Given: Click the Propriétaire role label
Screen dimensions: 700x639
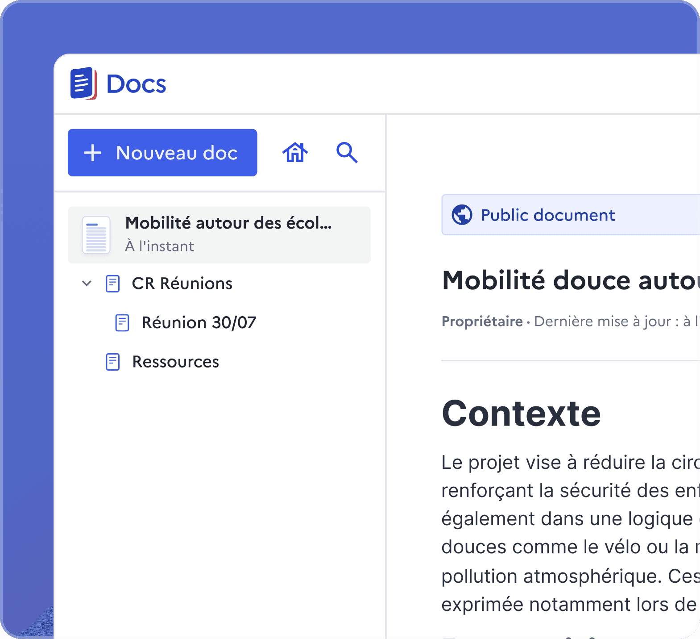Looking at the screenshot, I should tap(482, 322).
